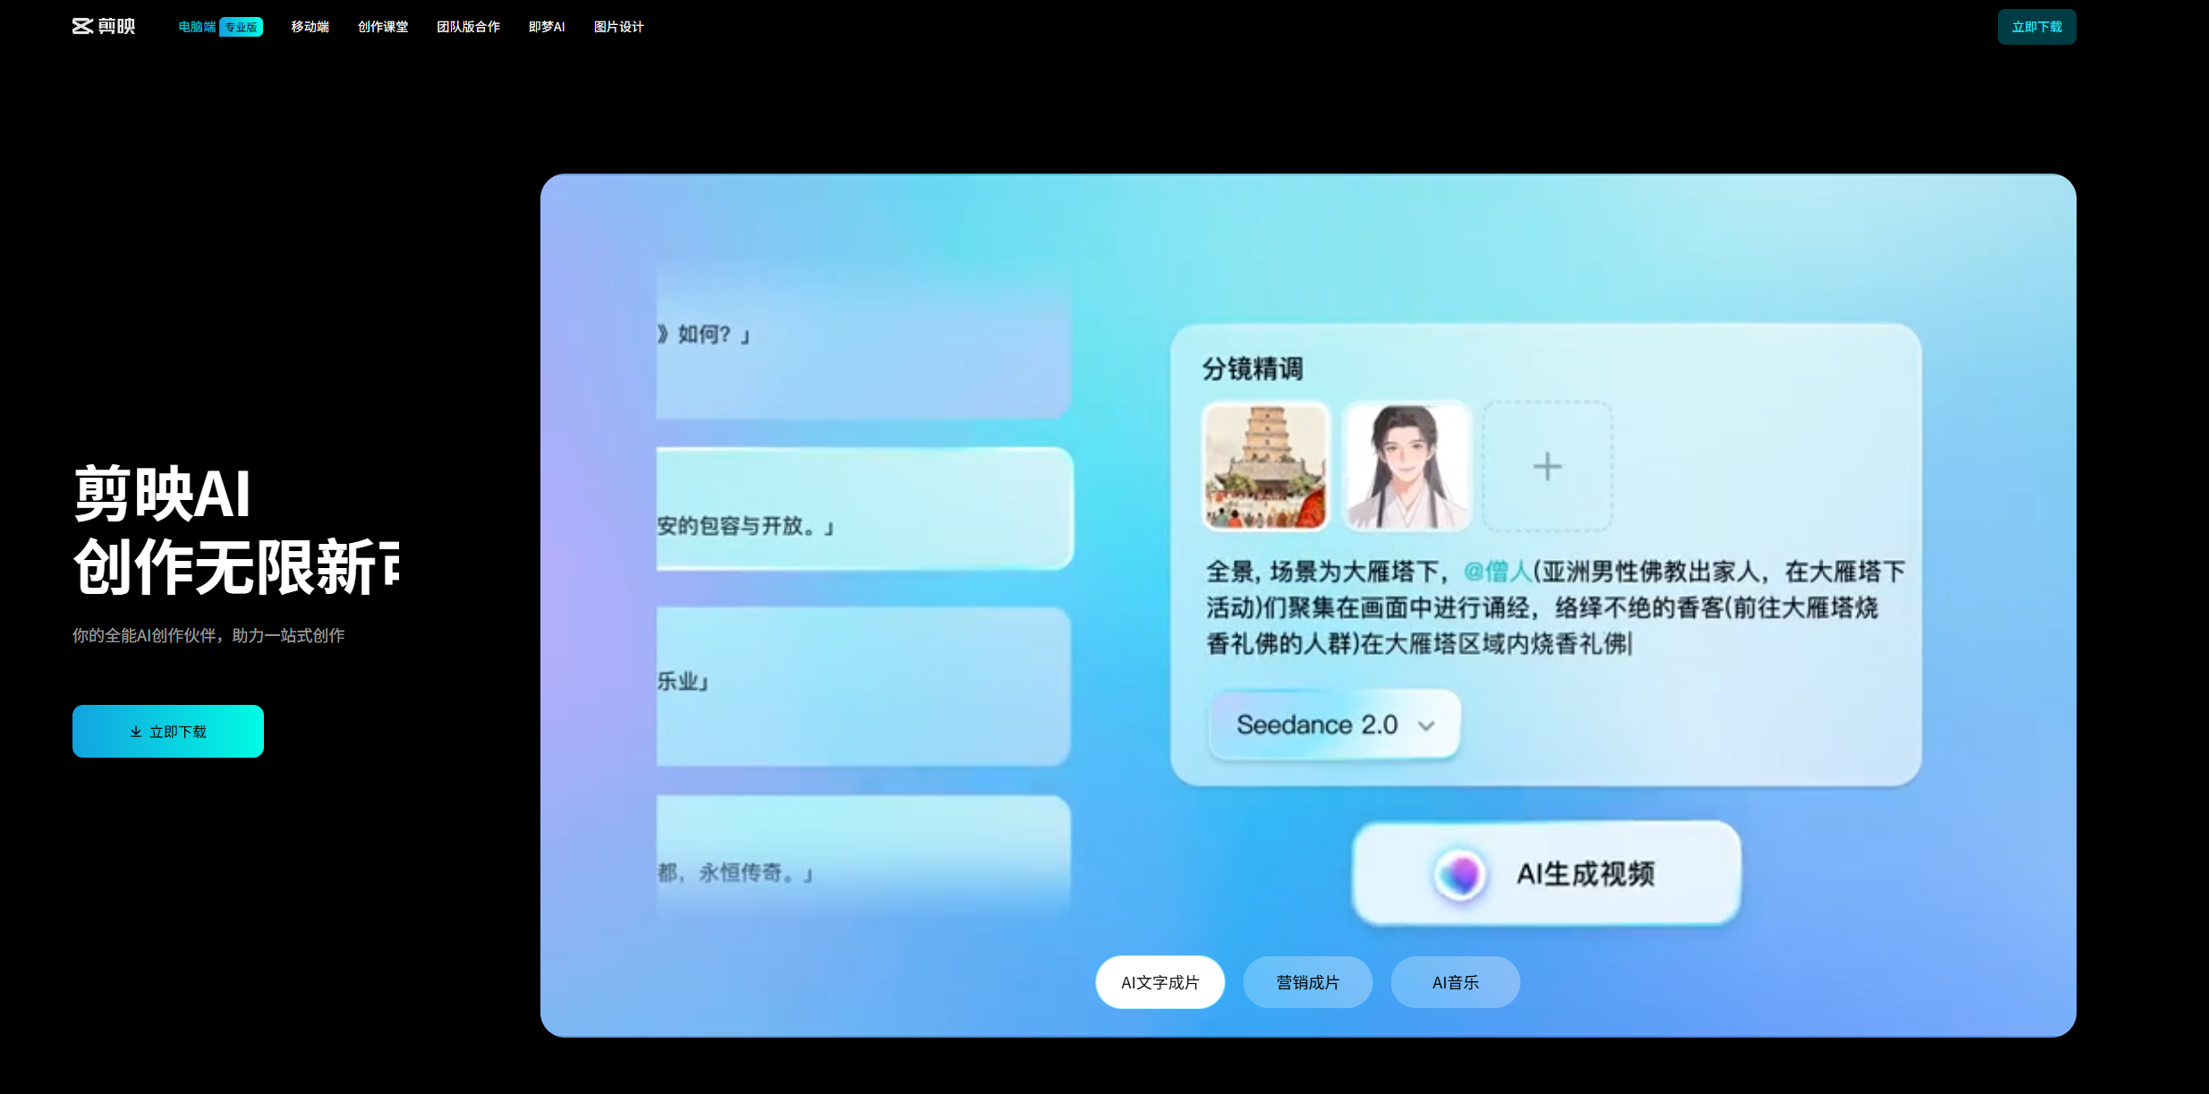Select the AI文字成片 tab
The width and height of the screenshot is (2209, 1094).
(x=1160, y=982)
